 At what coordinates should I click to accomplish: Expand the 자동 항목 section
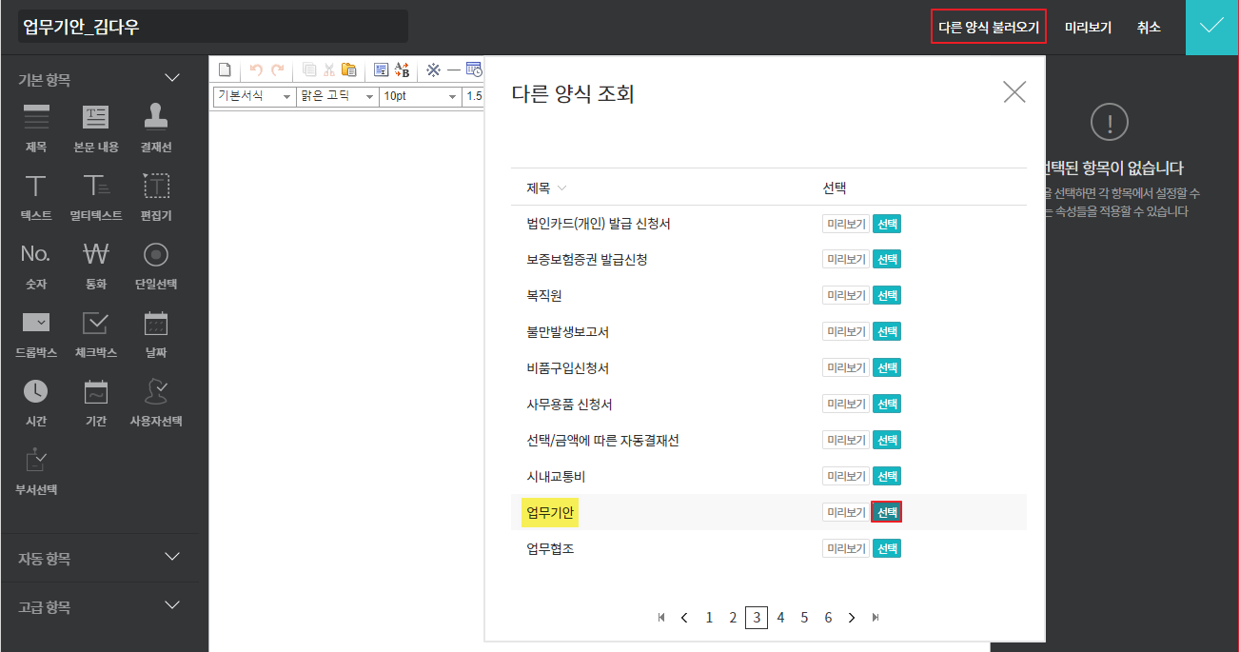click(x=172, y=557)
